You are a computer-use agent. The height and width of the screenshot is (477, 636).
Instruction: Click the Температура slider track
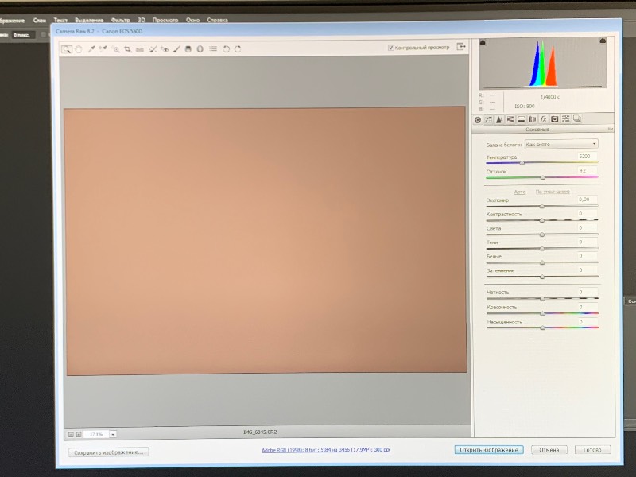542,163
